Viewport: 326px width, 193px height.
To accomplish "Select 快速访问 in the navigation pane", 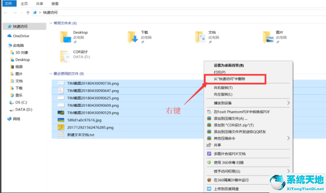I will [x=24, y=26].
